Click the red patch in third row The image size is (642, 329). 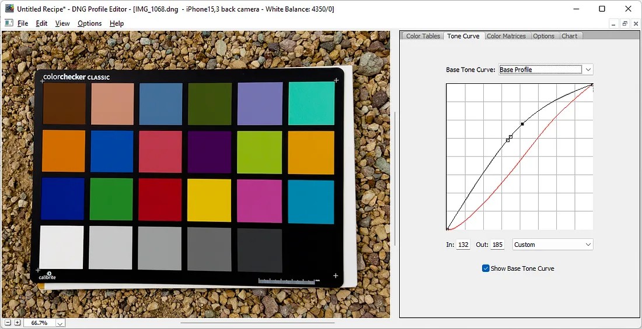click(160, 200)
